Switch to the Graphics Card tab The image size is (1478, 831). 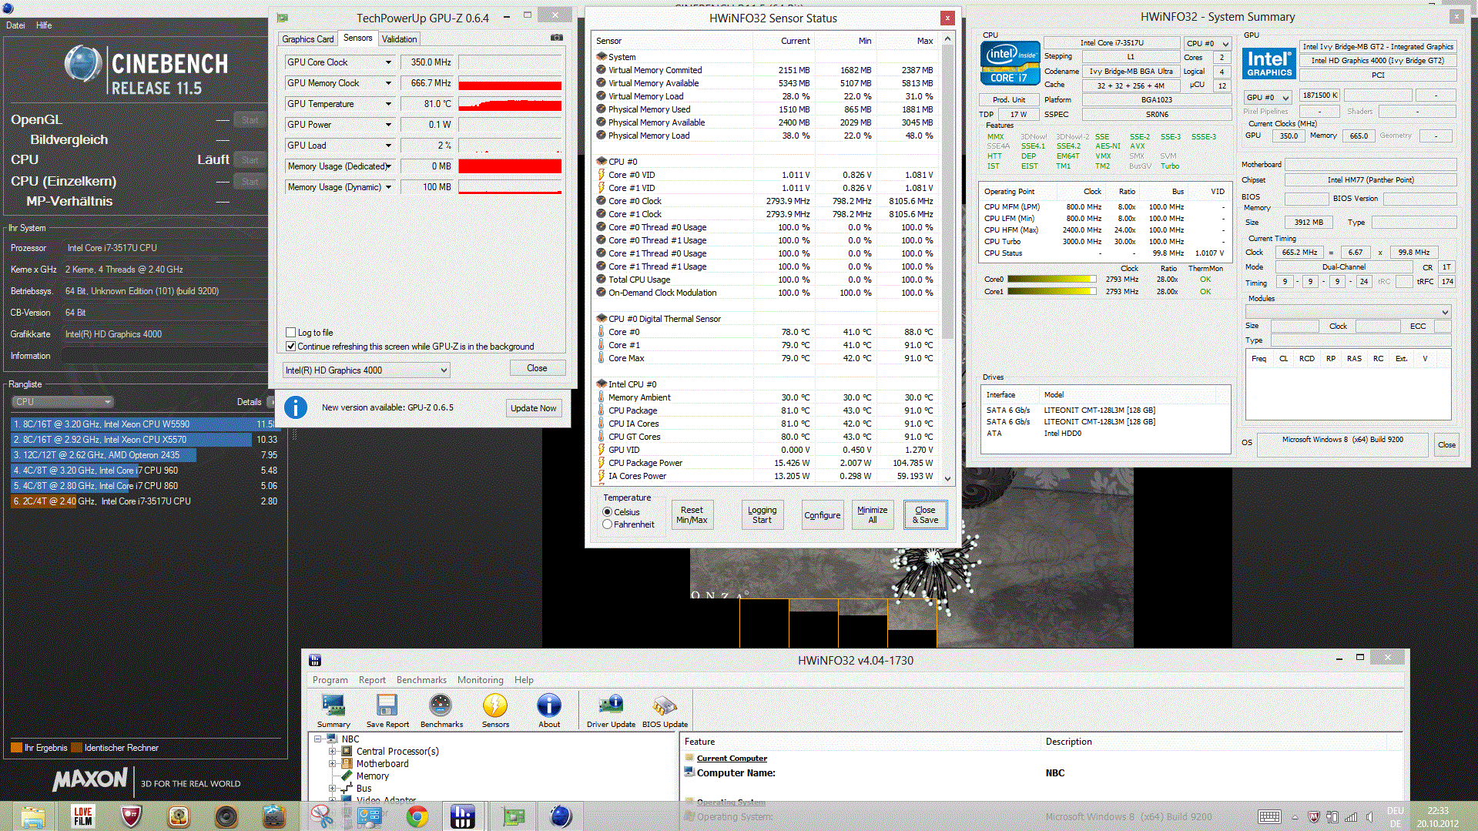[x=308, y=39]
